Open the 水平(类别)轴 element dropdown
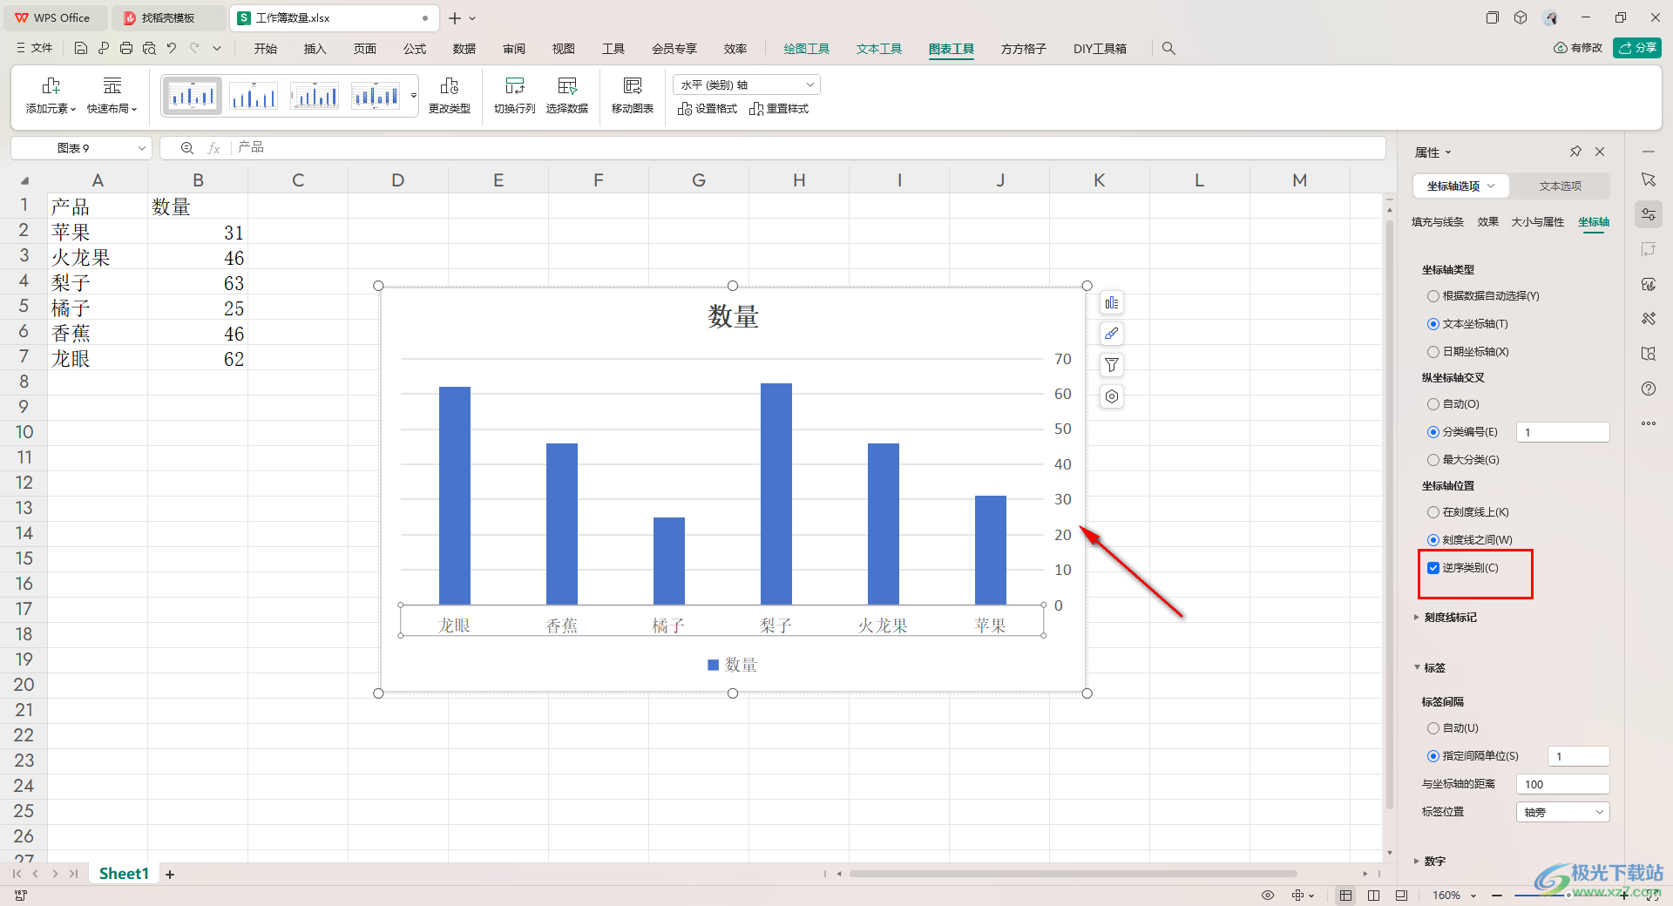This screenshot has height=906, width=1673. [747, 85]
